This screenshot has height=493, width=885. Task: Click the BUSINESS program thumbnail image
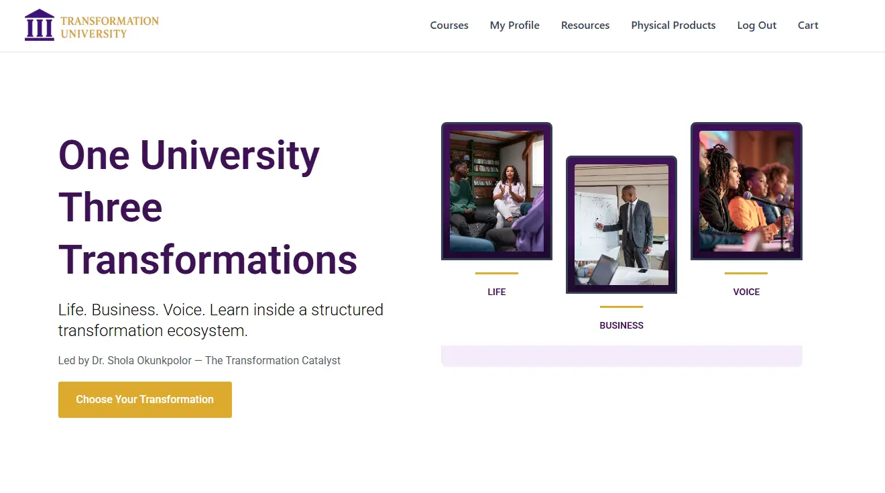(x=621, y=225)
